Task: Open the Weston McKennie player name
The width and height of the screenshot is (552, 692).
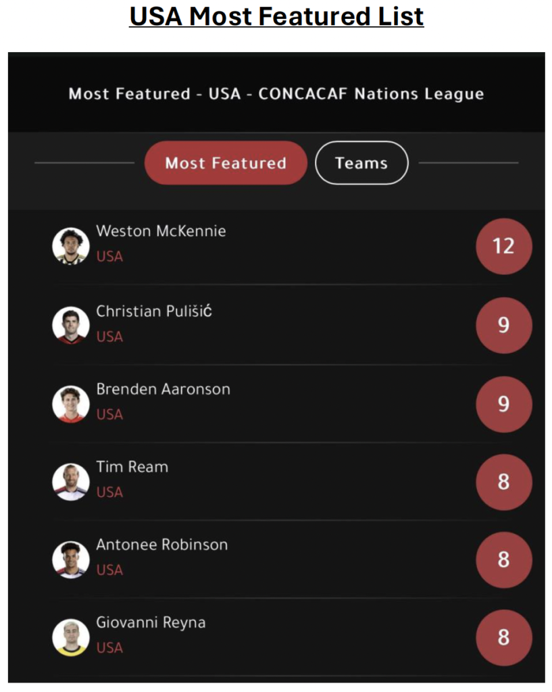Action: click(161, 231)
